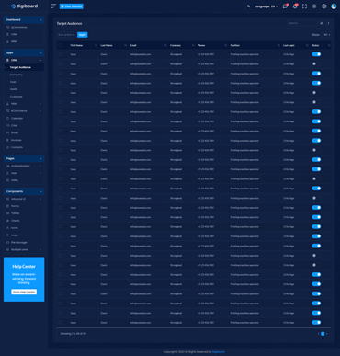Open the three-dot panel options menu
Screen dimensions: 340x356
(328, 23)
